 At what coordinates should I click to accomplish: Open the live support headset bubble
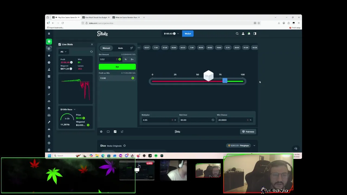(296, 148)
